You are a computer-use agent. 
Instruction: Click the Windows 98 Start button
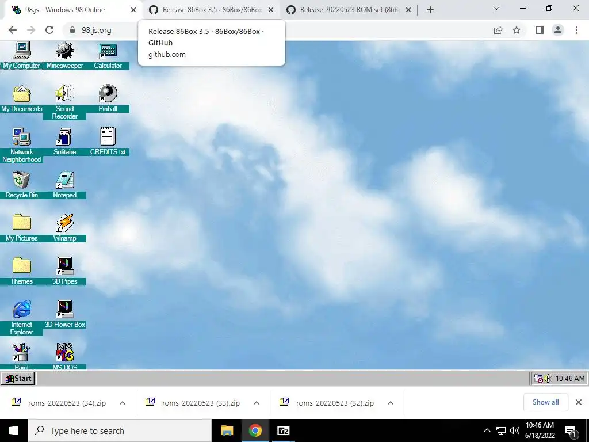tap(18, 379)
